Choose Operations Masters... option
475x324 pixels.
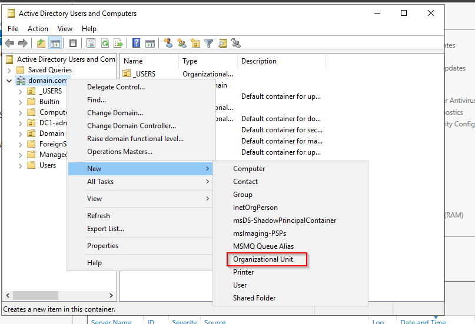pos(141,152)
